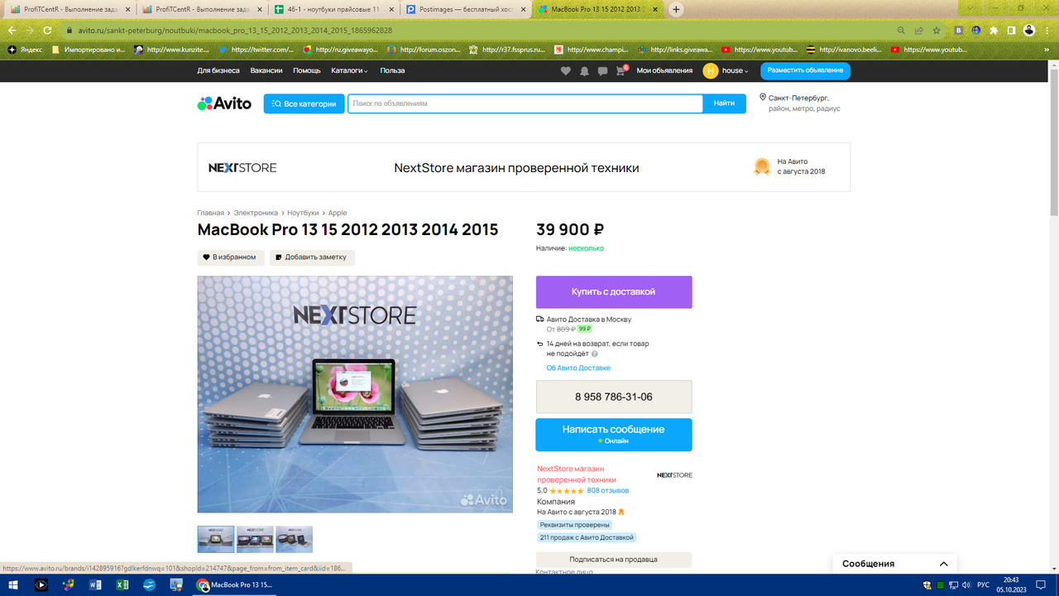1059x596 pixels.
Task: Expand 'Сообщения' chat panel chevron
Action: click(943, 564)
